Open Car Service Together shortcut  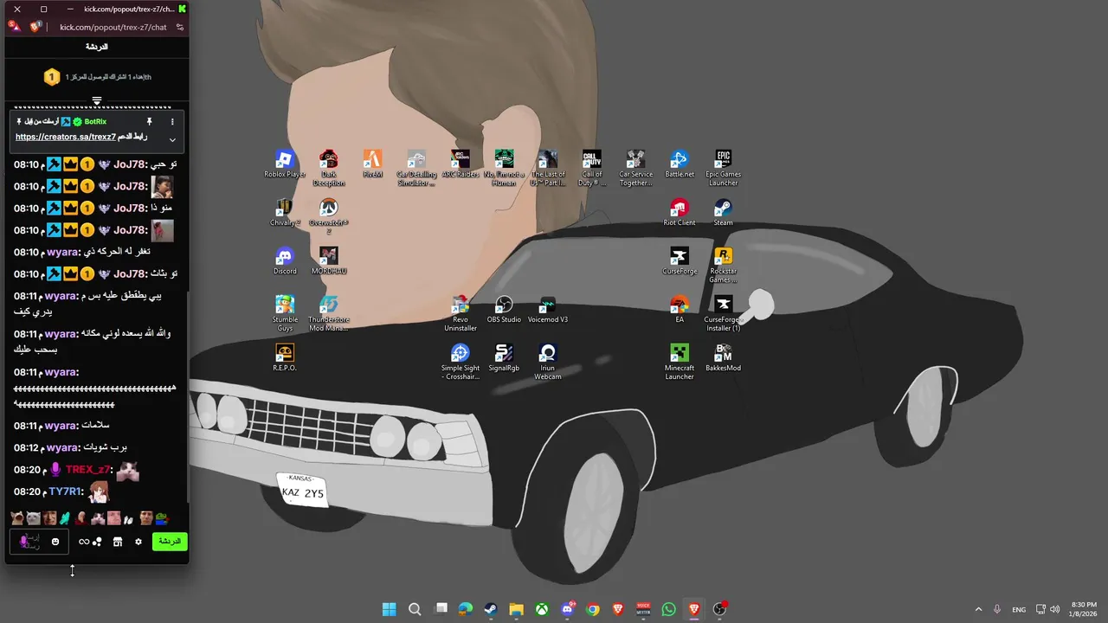pos(636,168)
